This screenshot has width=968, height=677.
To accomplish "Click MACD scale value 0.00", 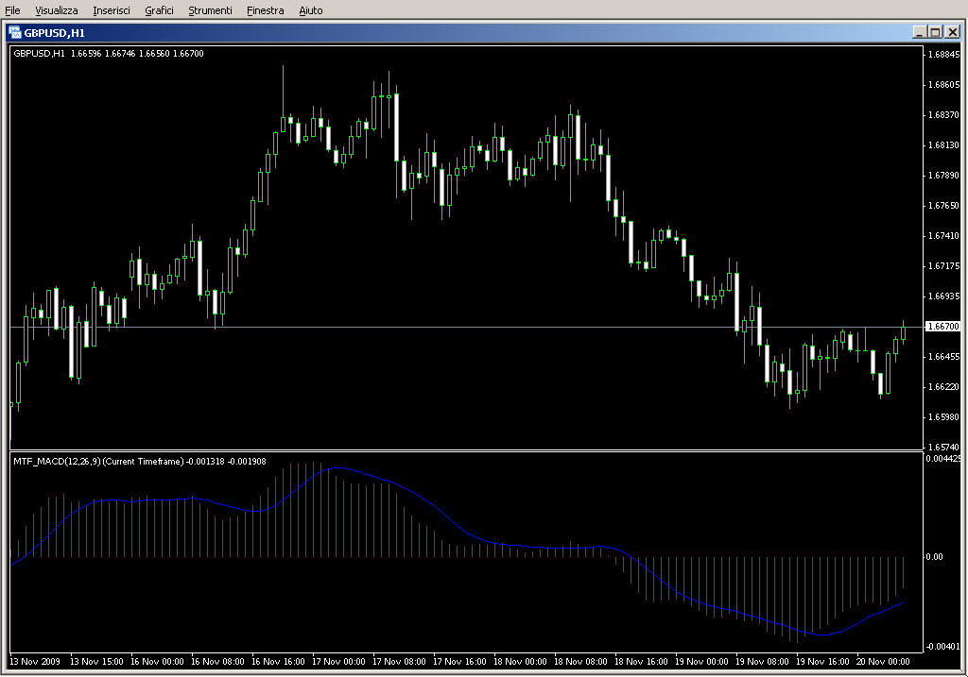I will 934,557.
